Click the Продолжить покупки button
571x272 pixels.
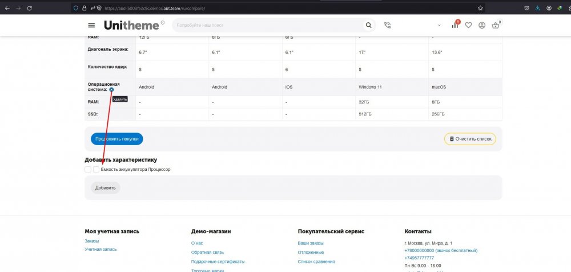coord(117,139)
